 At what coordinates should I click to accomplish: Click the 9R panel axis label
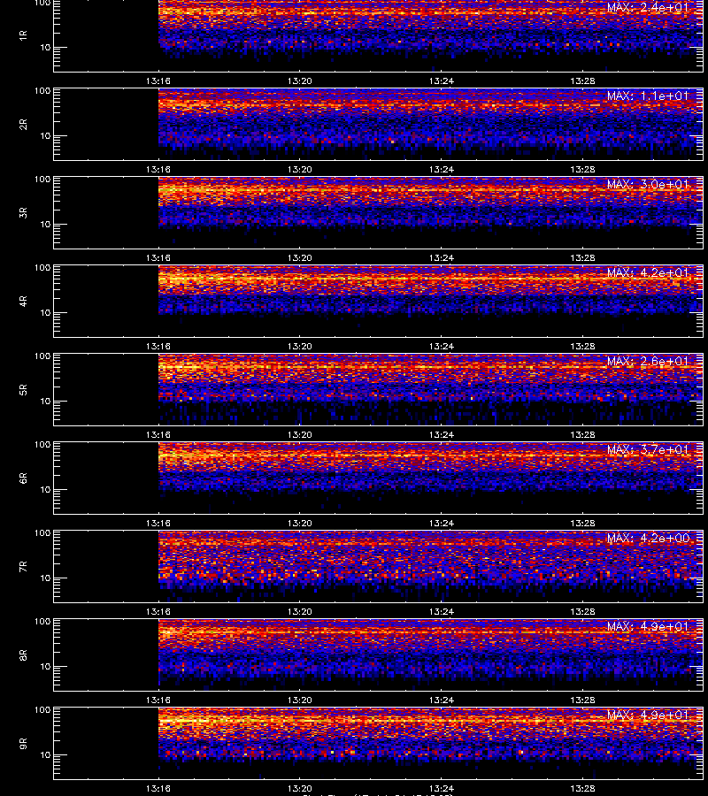point(23,744)
